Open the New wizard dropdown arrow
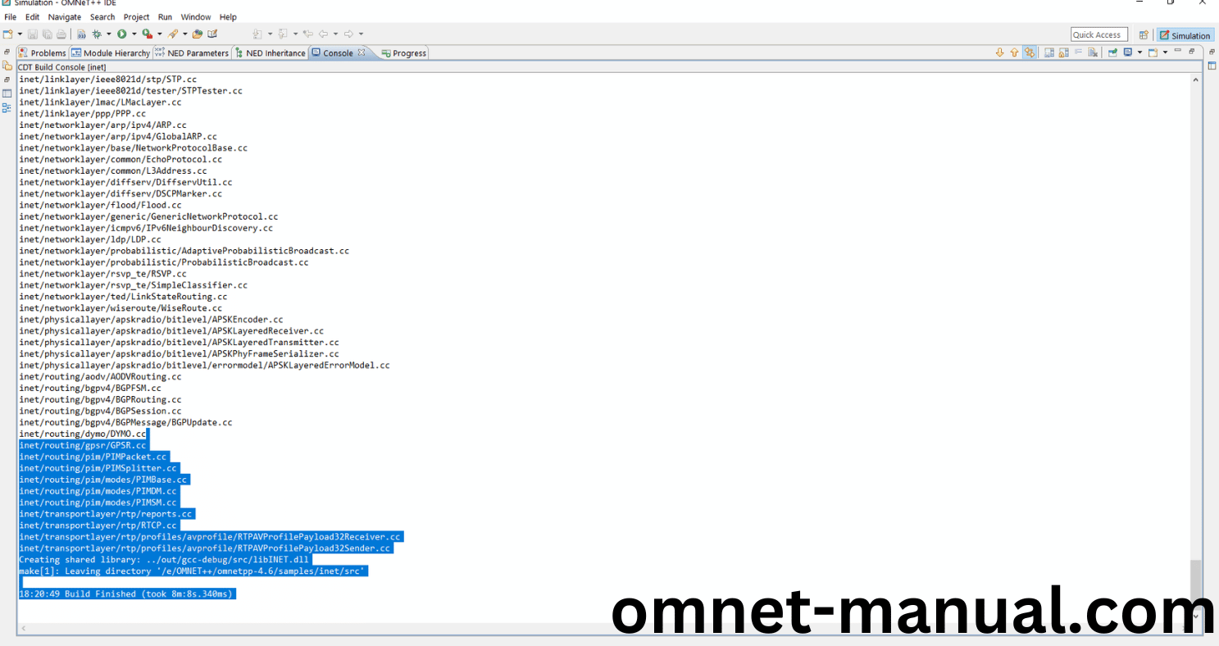The image size is (1219, 646). 20,34
